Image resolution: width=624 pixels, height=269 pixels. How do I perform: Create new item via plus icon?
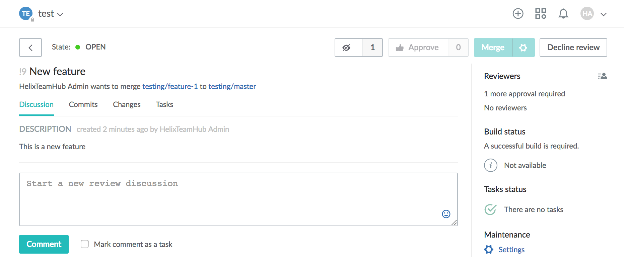518,13
